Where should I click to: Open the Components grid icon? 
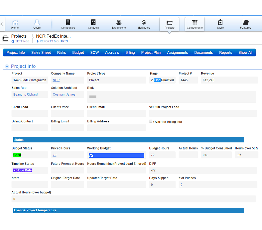click(x=195, y=22)
